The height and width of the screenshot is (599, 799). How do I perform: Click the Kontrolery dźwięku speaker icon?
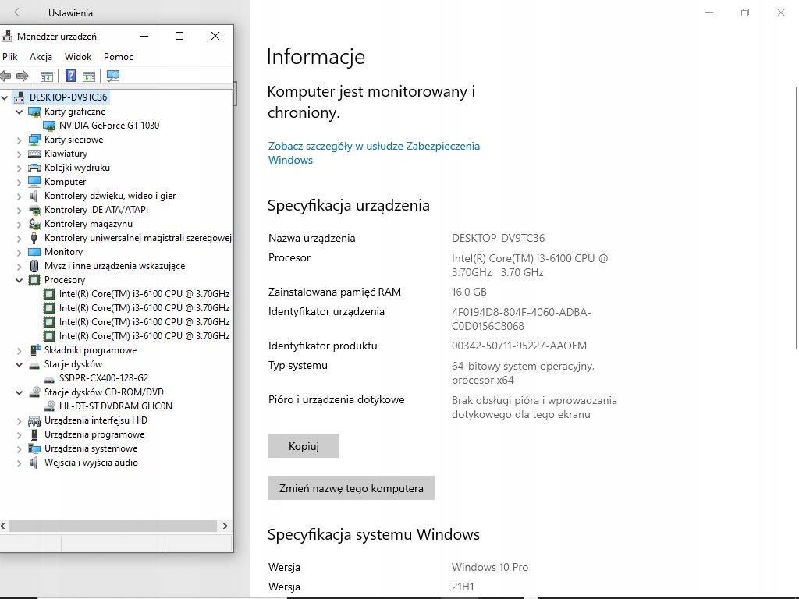coord(34,196)
